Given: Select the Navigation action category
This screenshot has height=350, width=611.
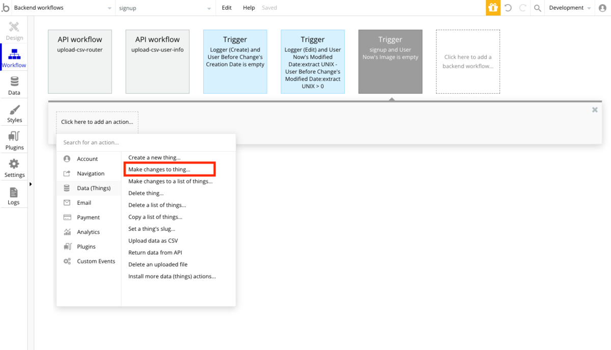Looking at the screenshot, I should click(89, 174).
